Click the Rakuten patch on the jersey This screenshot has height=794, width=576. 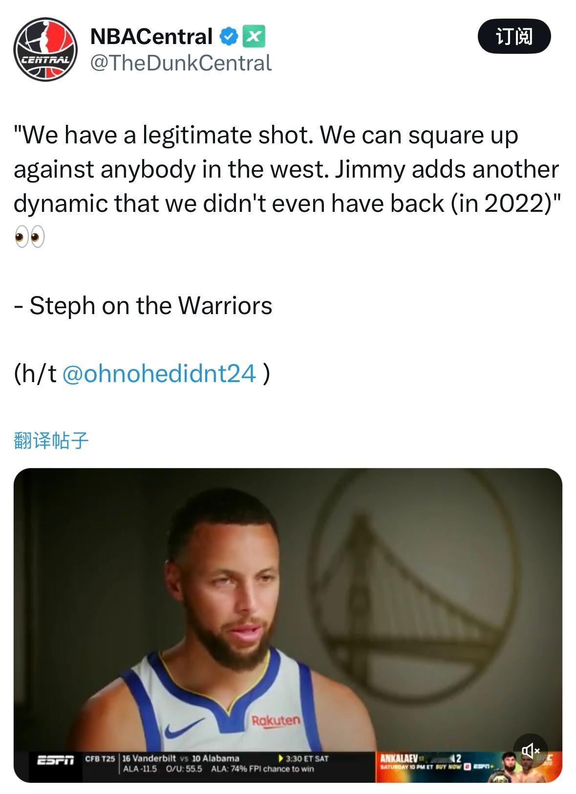pos(276,721)
